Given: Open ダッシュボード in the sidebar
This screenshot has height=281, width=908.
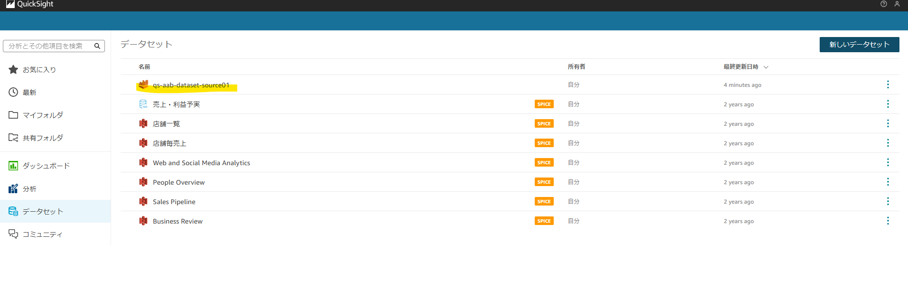Looking at the screenshot, I should [46, 166].
